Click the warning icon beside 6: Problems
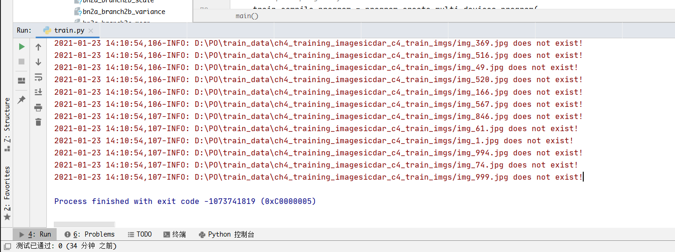The height and width of the screenshot is (252, 675). pyautogui.click(x=67, y=234)
